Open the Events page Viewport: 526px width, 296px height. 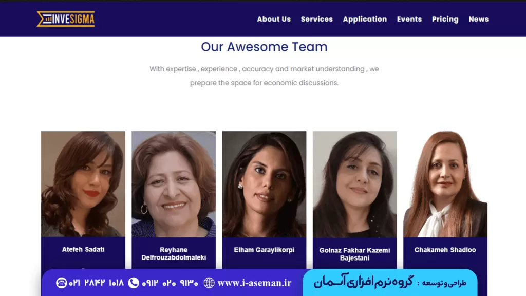409,19
